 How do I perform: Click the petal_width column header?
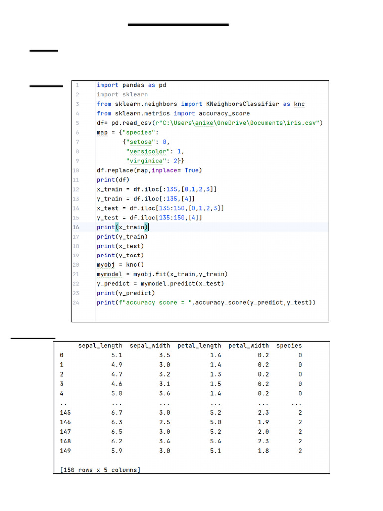249,346
